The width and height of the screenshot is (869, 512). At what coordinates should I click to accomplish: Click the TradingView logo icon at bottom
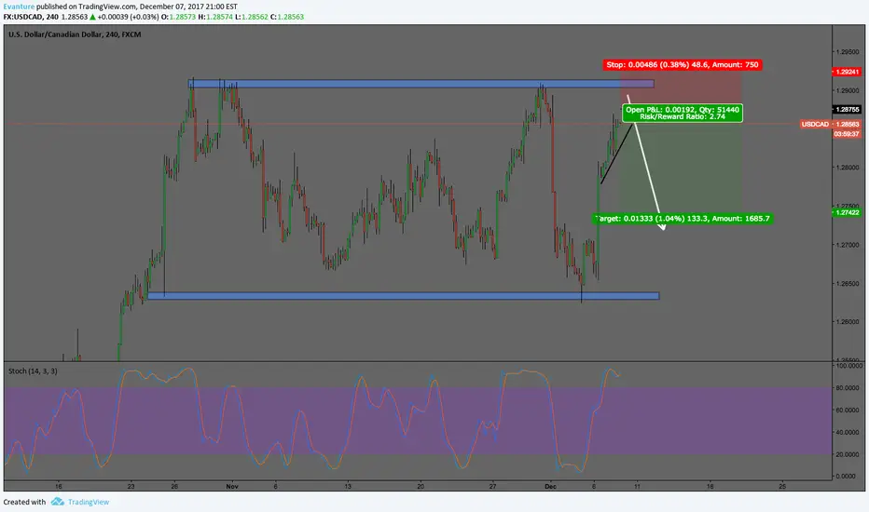[58, 502]
